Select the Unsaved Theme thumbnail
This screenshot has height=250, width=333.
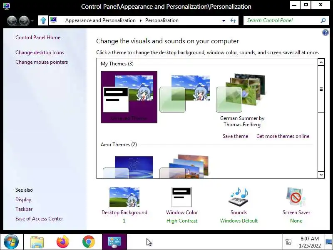point(129,97)
